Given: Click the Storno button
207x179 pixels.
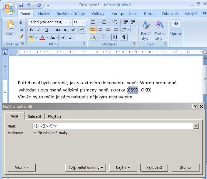Looking at the screenshot, I should click(x=185, y=168).
